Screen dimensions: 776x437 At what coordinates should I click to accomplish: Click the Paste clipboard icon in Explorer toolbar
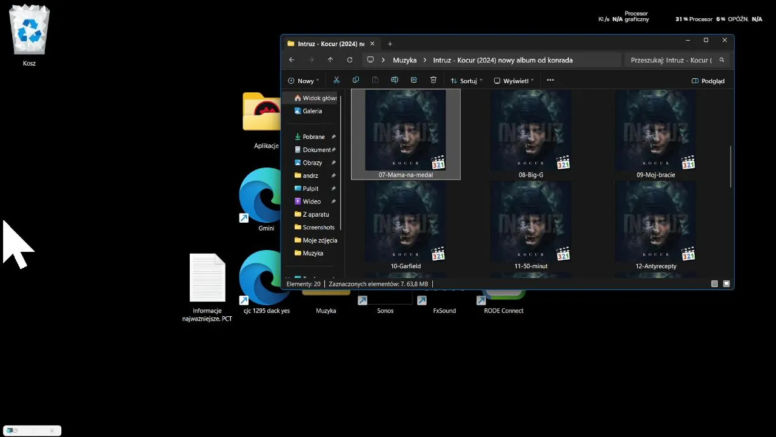point(375,80)
